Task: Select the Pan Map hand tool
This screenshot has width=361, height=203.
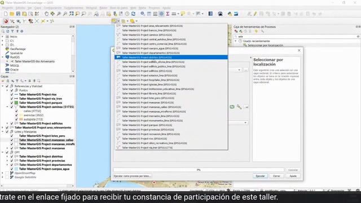Action: pyautogui.click(x=46, y=14)
